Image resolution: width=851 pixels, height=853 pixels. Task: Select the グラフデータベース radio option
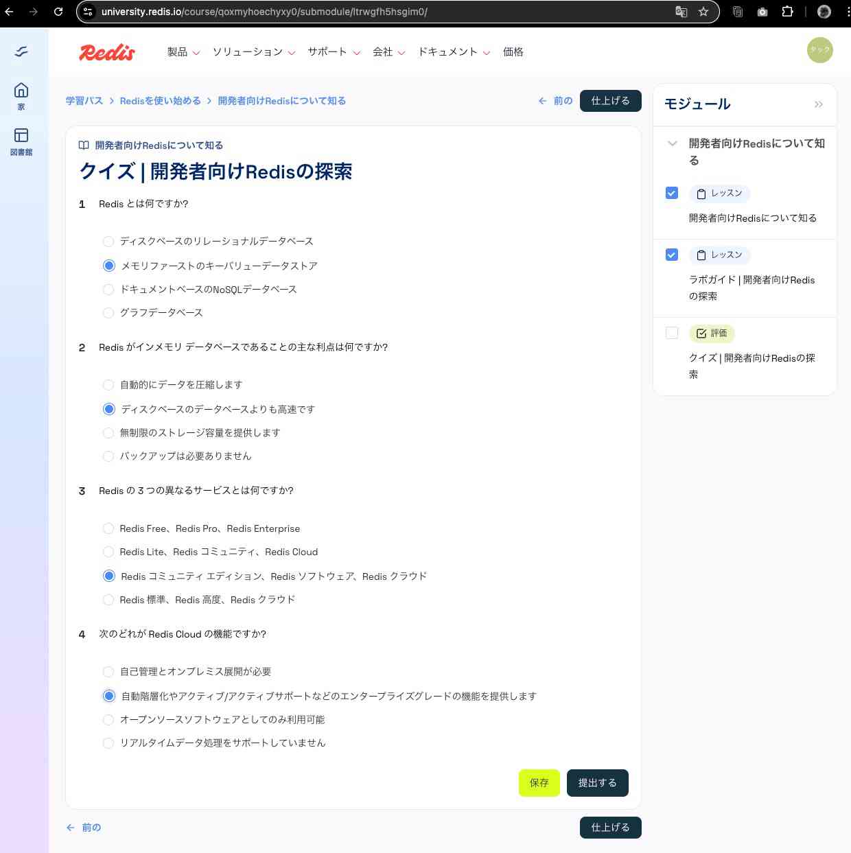click(108, 313)
